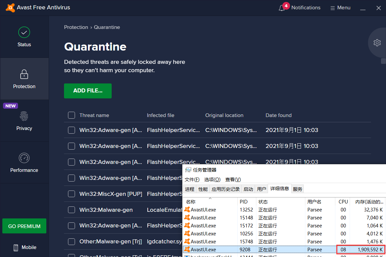Click the Threat name column header
This screenshot has height=257, width=386.
94,115
